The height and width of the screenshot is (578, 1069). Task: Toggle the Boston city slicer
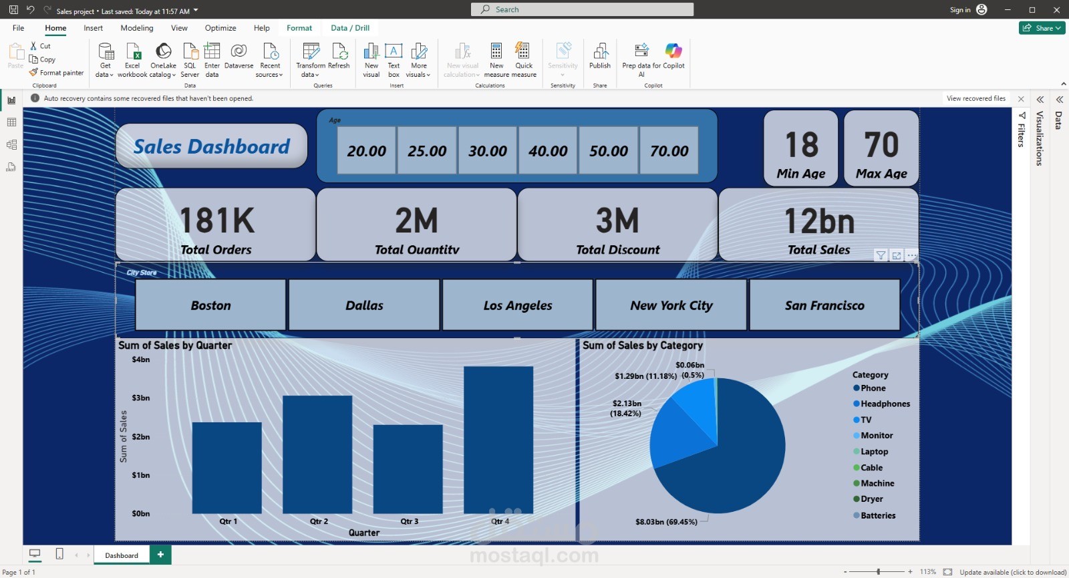[210, 305]
